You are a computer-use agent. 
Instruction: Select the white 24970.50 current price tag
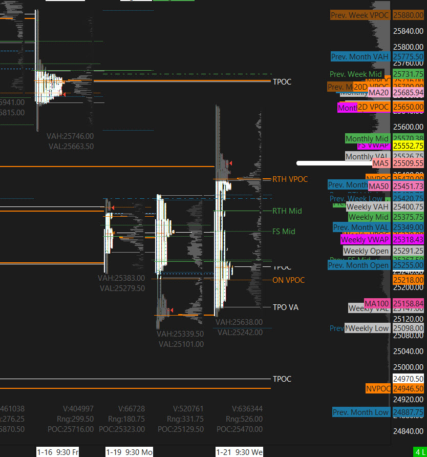pyautogui.click(x=408, y=379)
